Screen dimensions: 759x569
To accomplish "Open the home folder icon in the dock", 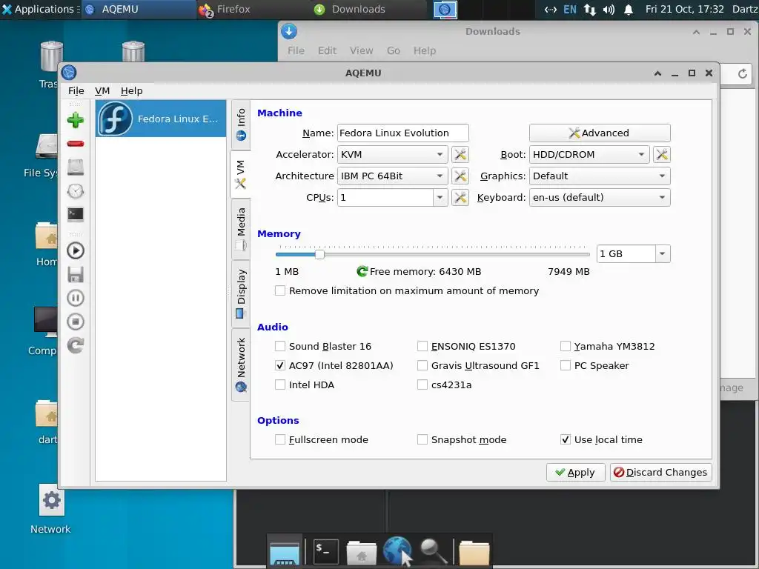I will point(361,551).
